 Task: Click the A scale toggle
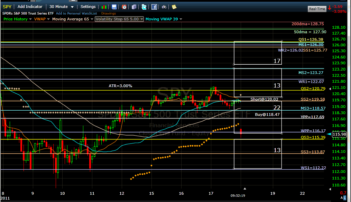(x=342, y=198)
